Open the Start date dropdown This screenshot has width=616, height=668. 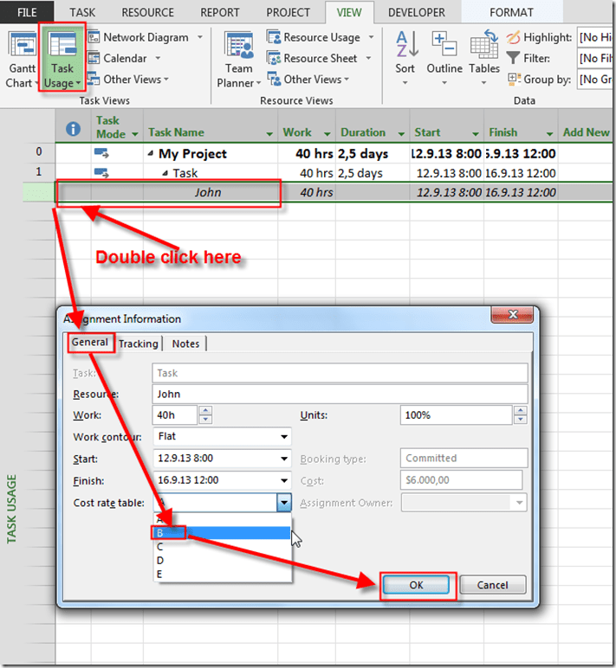click(x=284, y=459)
